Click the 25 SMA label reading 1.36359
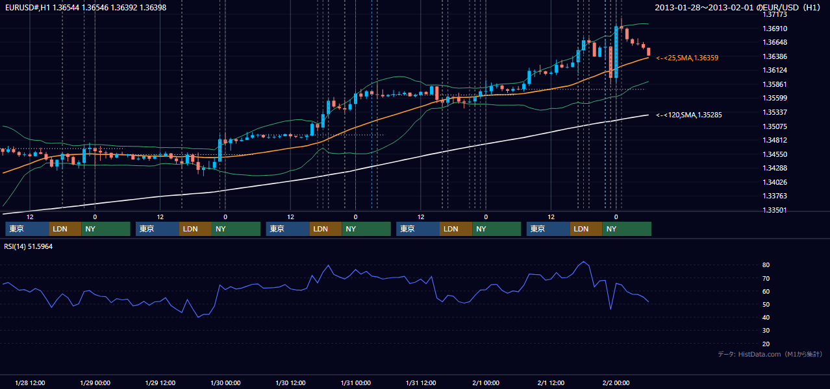Screen dimensions: 830x389 click(687, 58)
